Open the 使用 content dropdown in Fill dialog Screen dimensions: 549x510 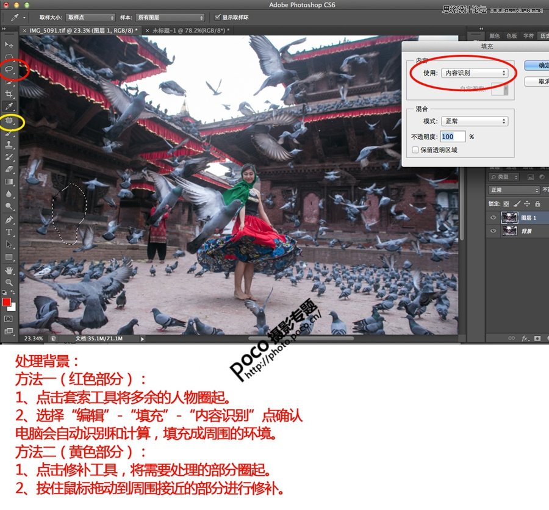475,73
